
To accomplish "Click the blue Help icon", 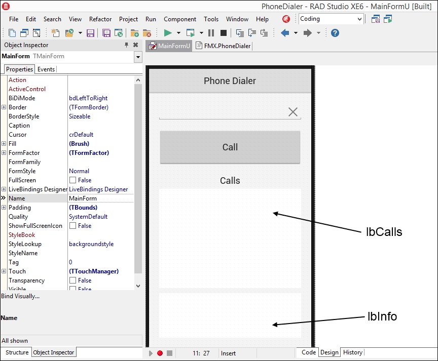I will click(335, 33).
